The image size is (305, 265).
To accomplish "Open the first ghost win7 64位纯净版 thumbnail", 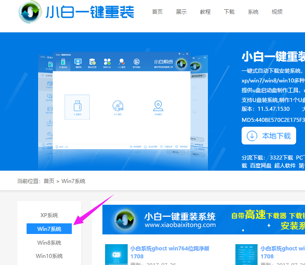I will point(117,254).
